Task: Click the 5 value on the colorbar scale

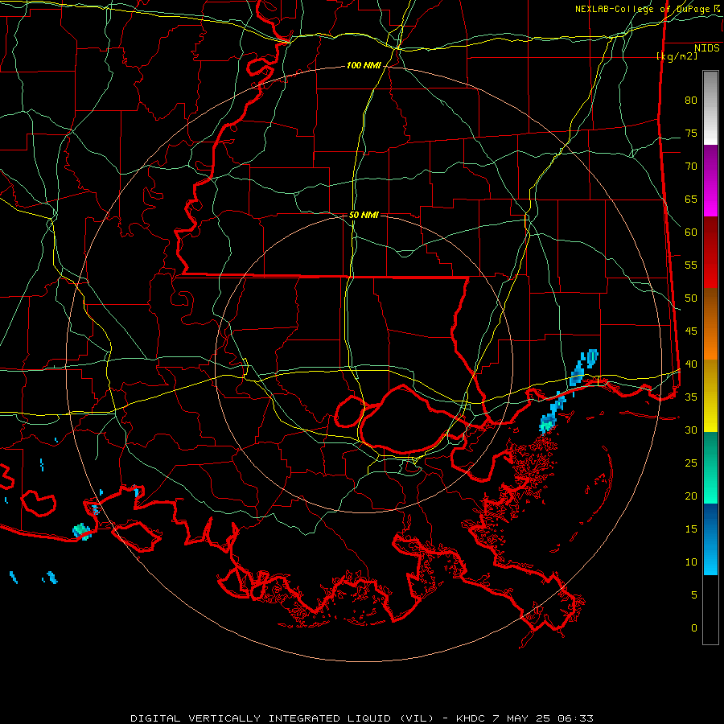Action: pyautogui.click(x=694, y=595)
